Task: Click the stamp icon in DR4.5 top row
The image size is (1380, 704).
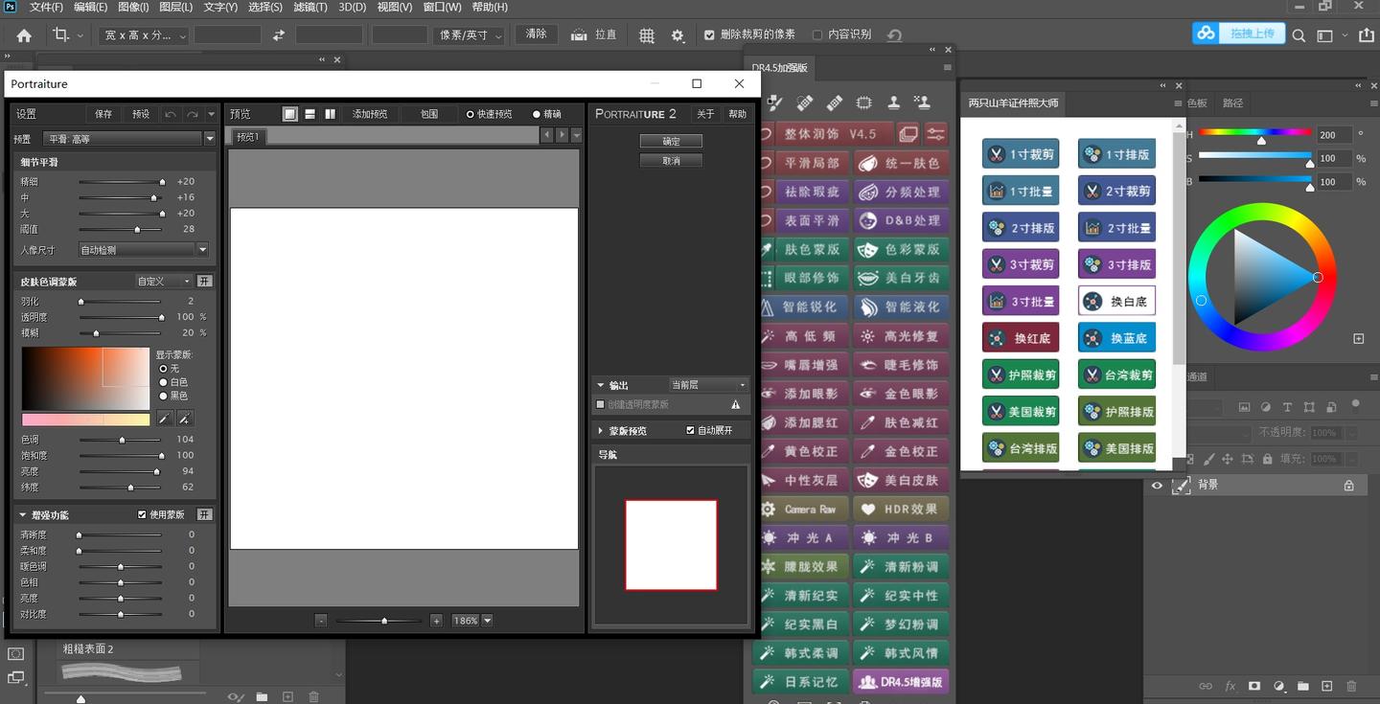Action: click(893, 102)
